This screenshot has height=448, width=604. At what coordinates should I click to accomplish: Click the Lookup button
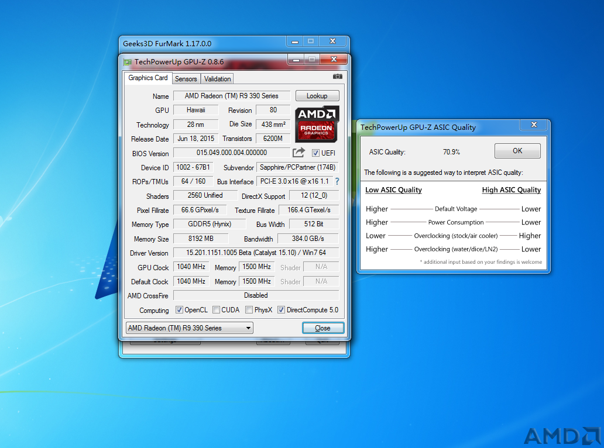coord(317,96)
